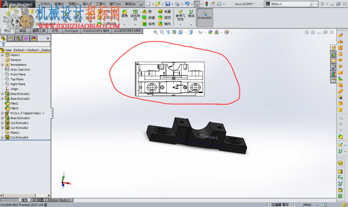Click the 圆角 fillet button
The width and height of the screenshot is (348, 207).
tap(124, 14)
